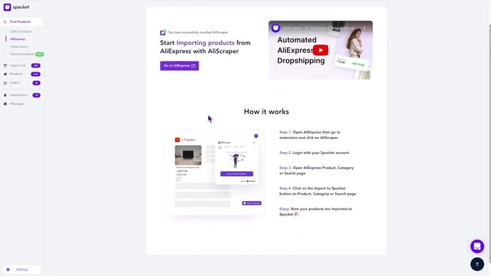The height and width of the screenshot is (276, 491).
Task: Open the purple chat widget button
Action: 477,246
